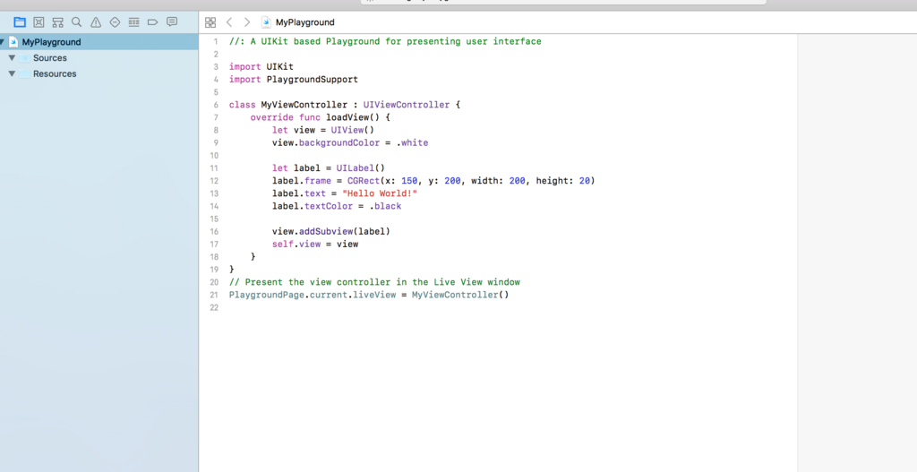This screenshot has height=472, width=917.
Task: Open the Debug navigator icon
Action: (x=134, y=22)
